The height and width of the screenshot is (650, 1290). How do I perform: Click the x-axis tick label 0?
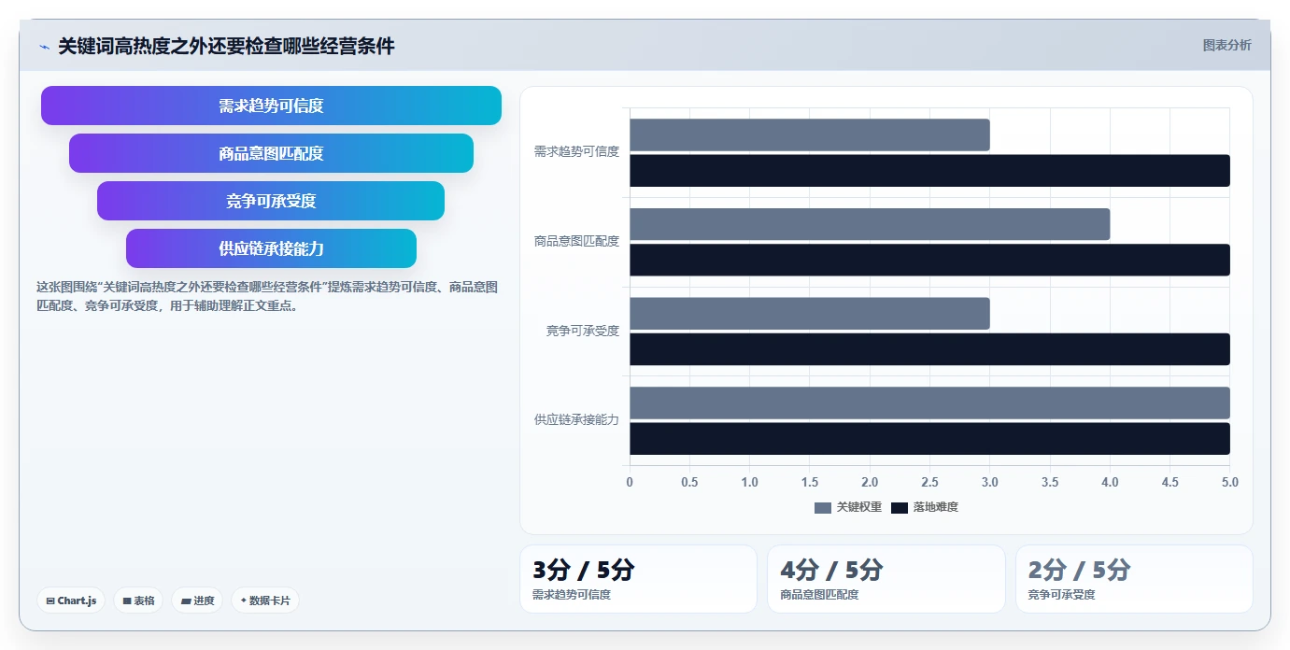(x=630, y=483)
